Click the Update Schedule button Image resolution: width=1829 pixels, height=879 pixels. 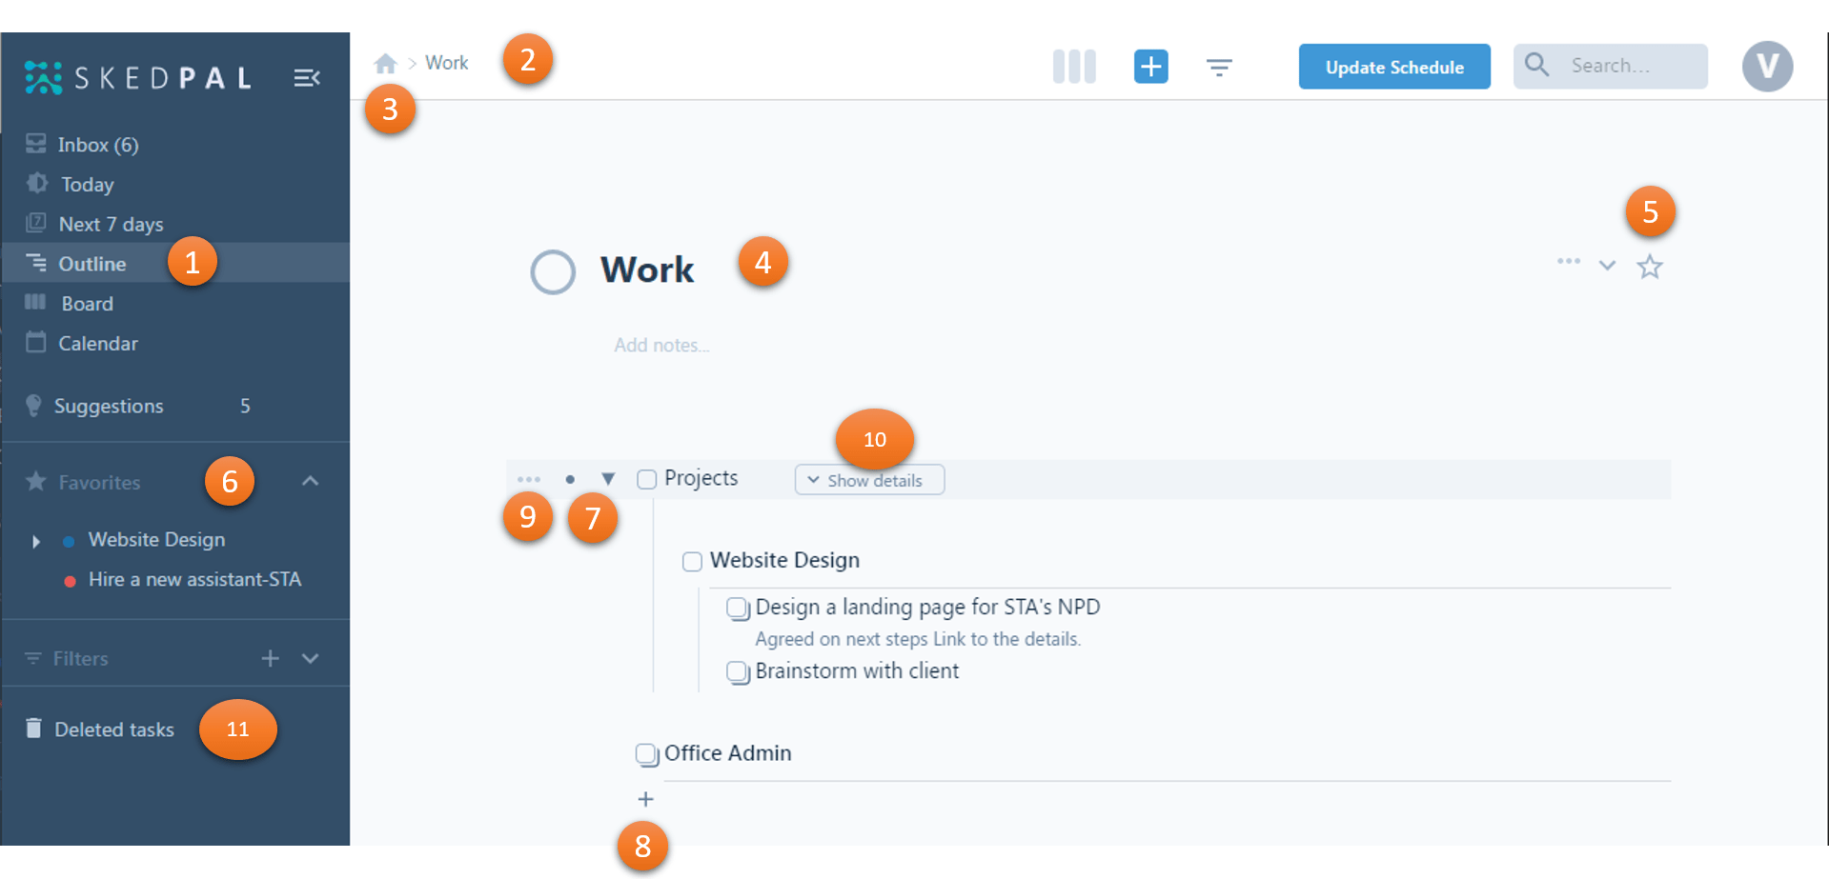(1393, 67)
